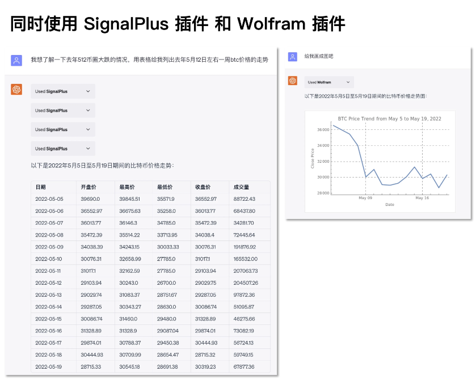Click the high price 31460.0
This screenshot has width=476, height=384.
click(128, 319)
